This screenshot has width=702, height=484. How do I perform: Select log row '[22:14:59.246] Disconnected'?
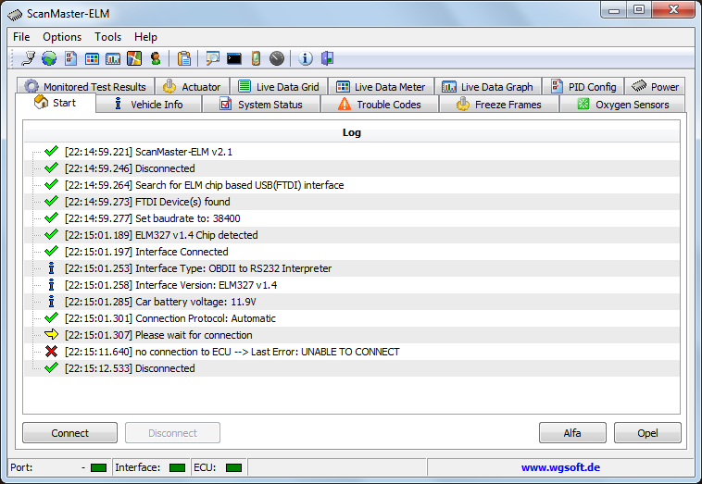point(351,168)
